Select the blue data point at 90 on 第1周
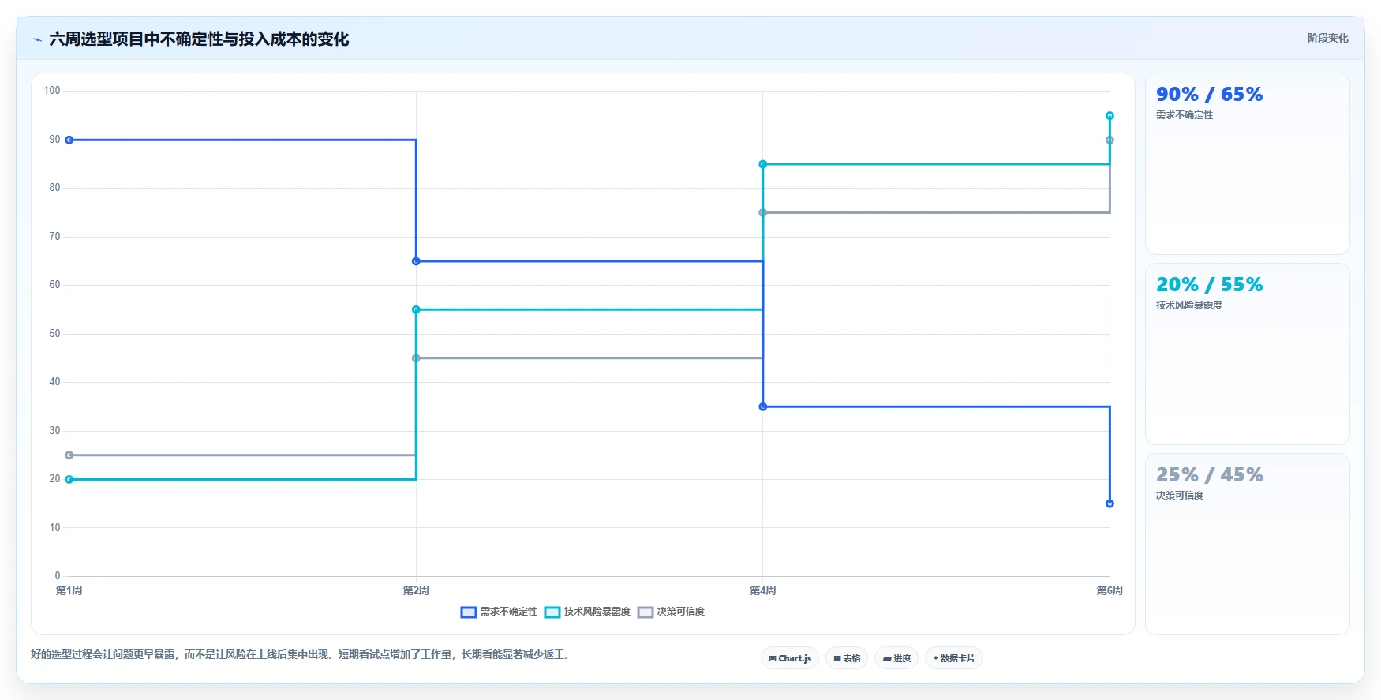The width and height of the screenshot is (1381, 700). point(69,140)
